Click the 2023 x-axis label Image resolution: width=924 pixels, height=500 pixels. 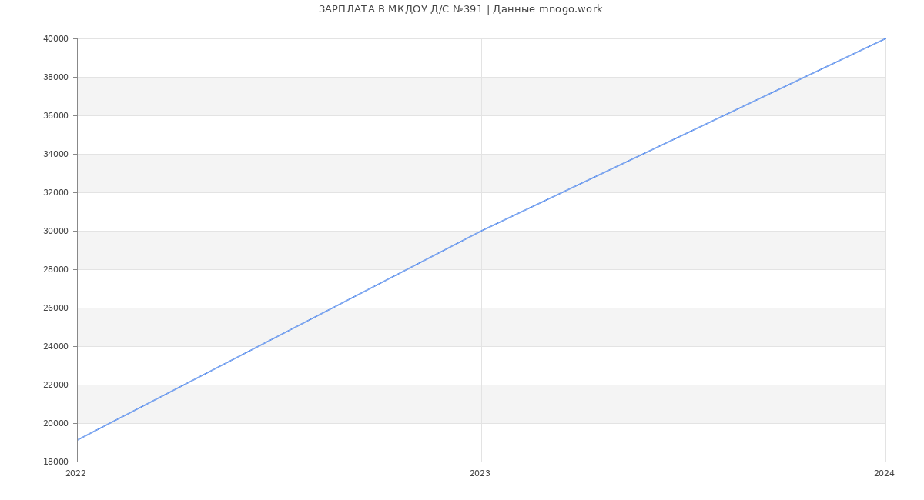click(480, 474)
